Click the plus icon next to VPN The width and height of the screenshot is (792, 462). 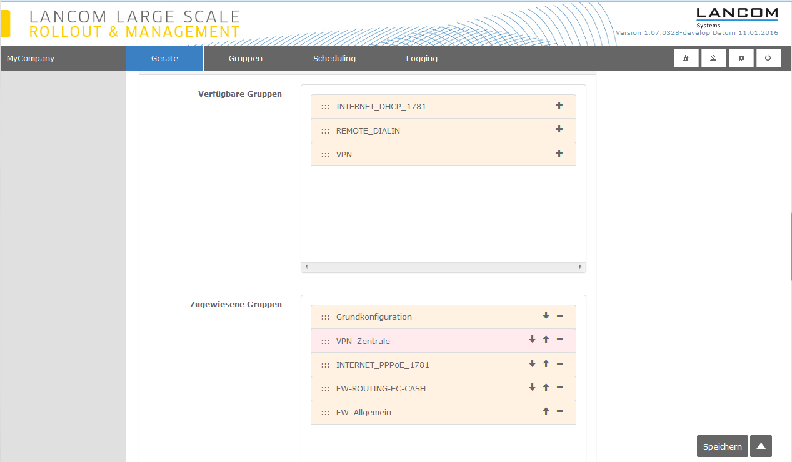[x=559, y=154]
